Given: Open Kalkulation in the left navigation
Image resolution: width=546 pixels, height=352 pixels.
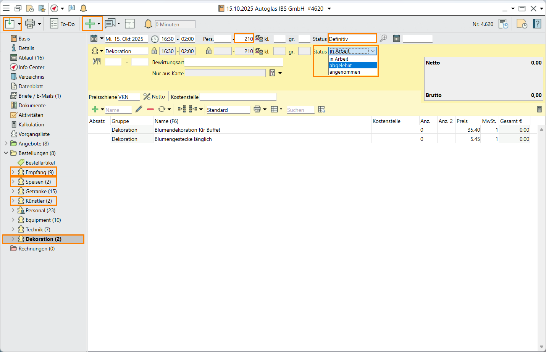Looking at the screenshot, I should 31,124.
